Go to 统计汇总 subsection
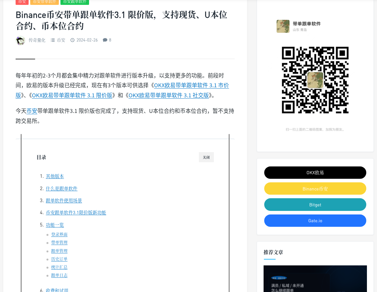 [x=59, y=267]
